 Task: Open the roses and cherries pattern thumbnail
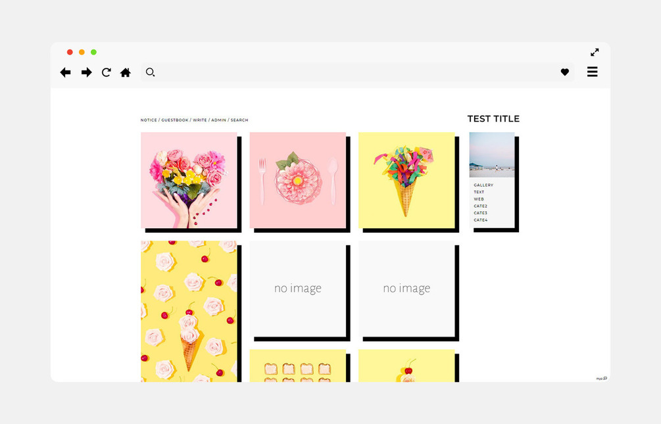[189, 312]
